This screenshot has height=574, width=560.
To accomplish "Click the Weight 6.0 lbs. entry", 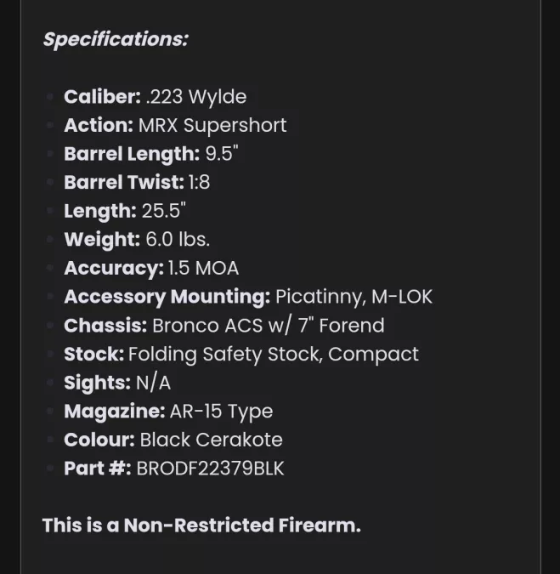I will click(x=137, y=240).
